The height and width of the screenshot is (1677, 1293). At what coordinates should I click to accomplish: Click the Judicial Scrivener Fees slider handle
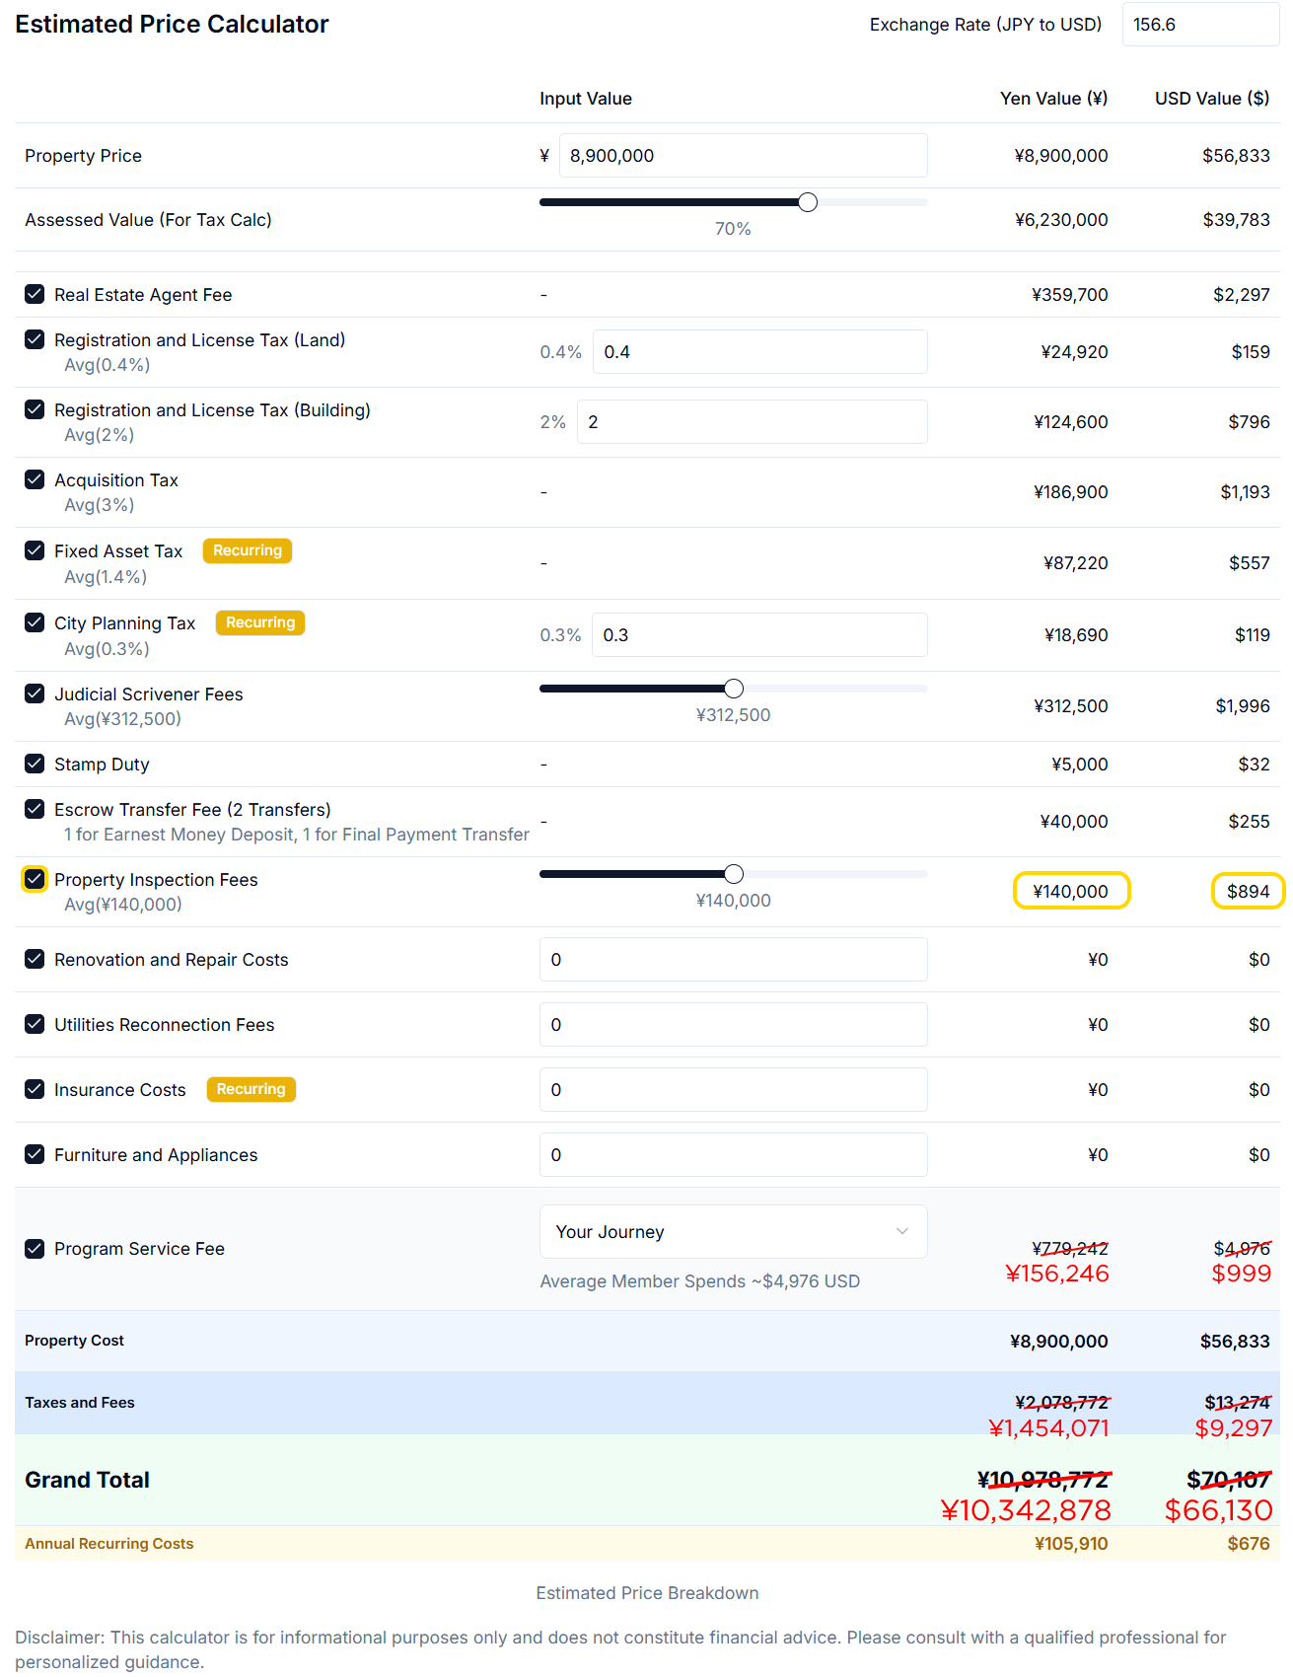tap(734, 689)
